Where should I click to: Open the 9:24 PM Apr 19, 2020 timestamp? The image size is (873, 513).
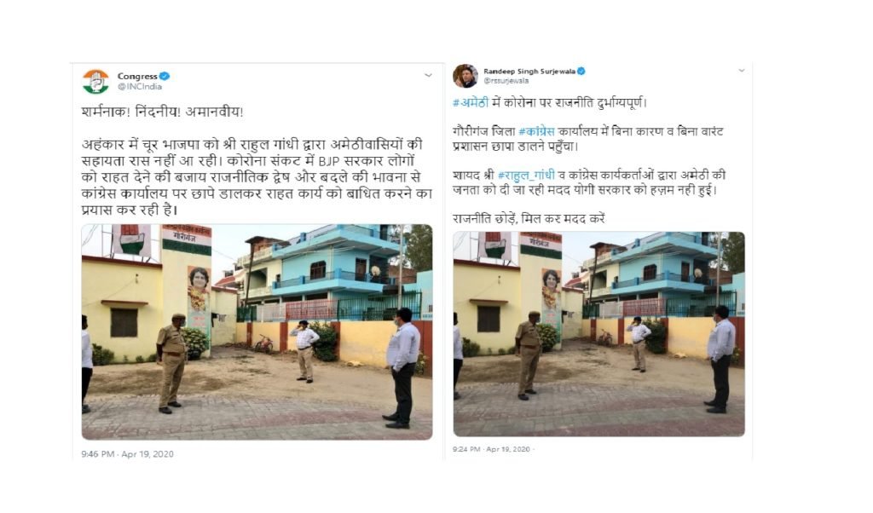click(x=491, y=449)
